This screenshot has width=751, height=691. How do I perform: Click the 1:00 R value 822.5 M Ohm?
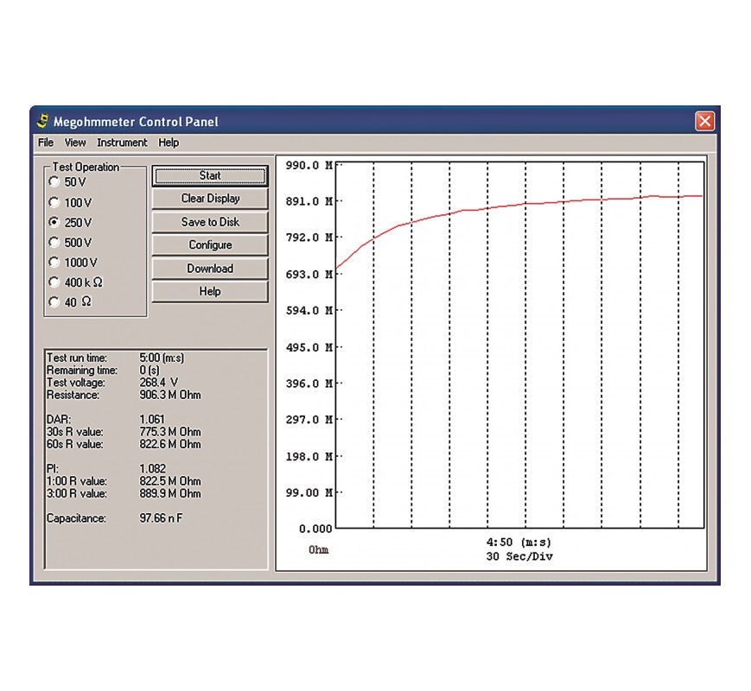[170, 481]
